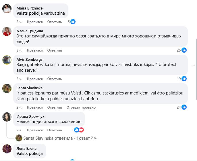Click like reaction icon on Maira Birzniece's comment
Viewport: 197px width, 161px height.
(73, 22)
